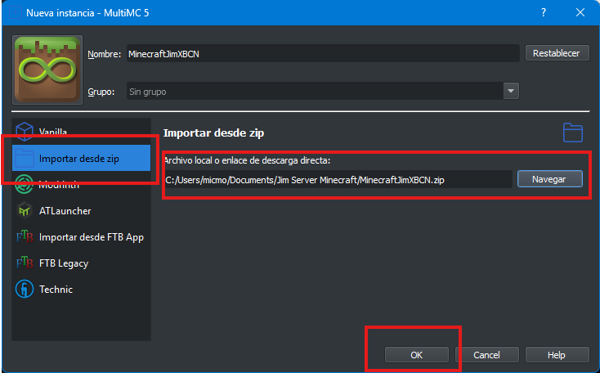Select the FTB Legacy icon
Image resolution: width=600 pixels, height=373 pixels.
tap(25, 263)
